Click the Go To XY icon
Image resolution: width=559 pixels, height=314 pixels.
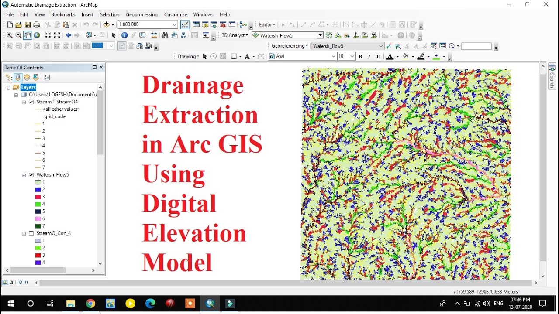183,35
